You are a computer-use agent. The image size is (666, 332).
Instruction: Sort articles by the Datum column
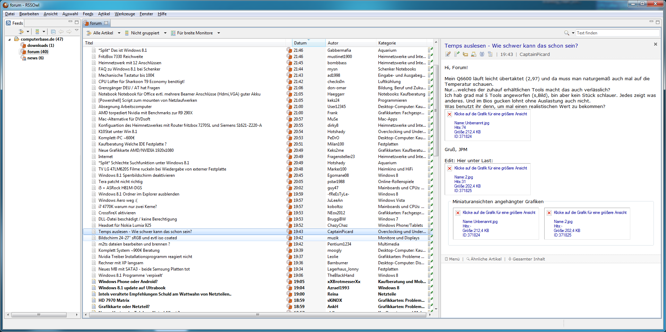(x=309, y=43)
